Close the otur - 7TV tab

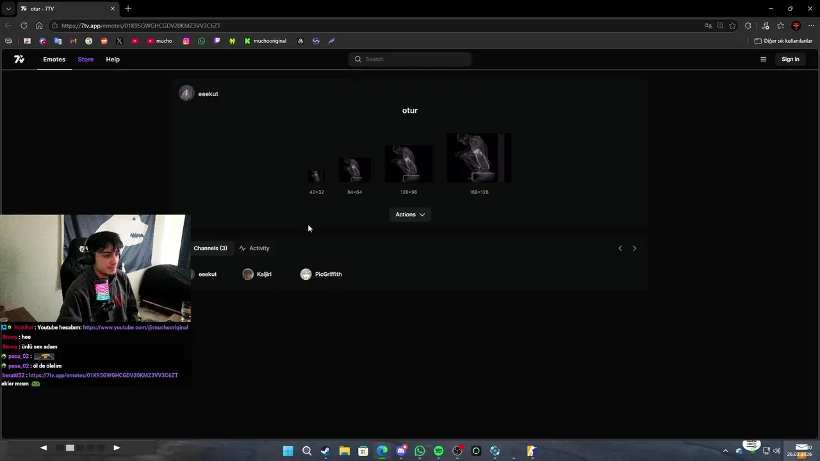113,8
